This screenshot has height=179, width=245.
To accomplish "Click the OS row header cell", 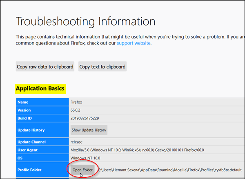I will click(42, 158).
